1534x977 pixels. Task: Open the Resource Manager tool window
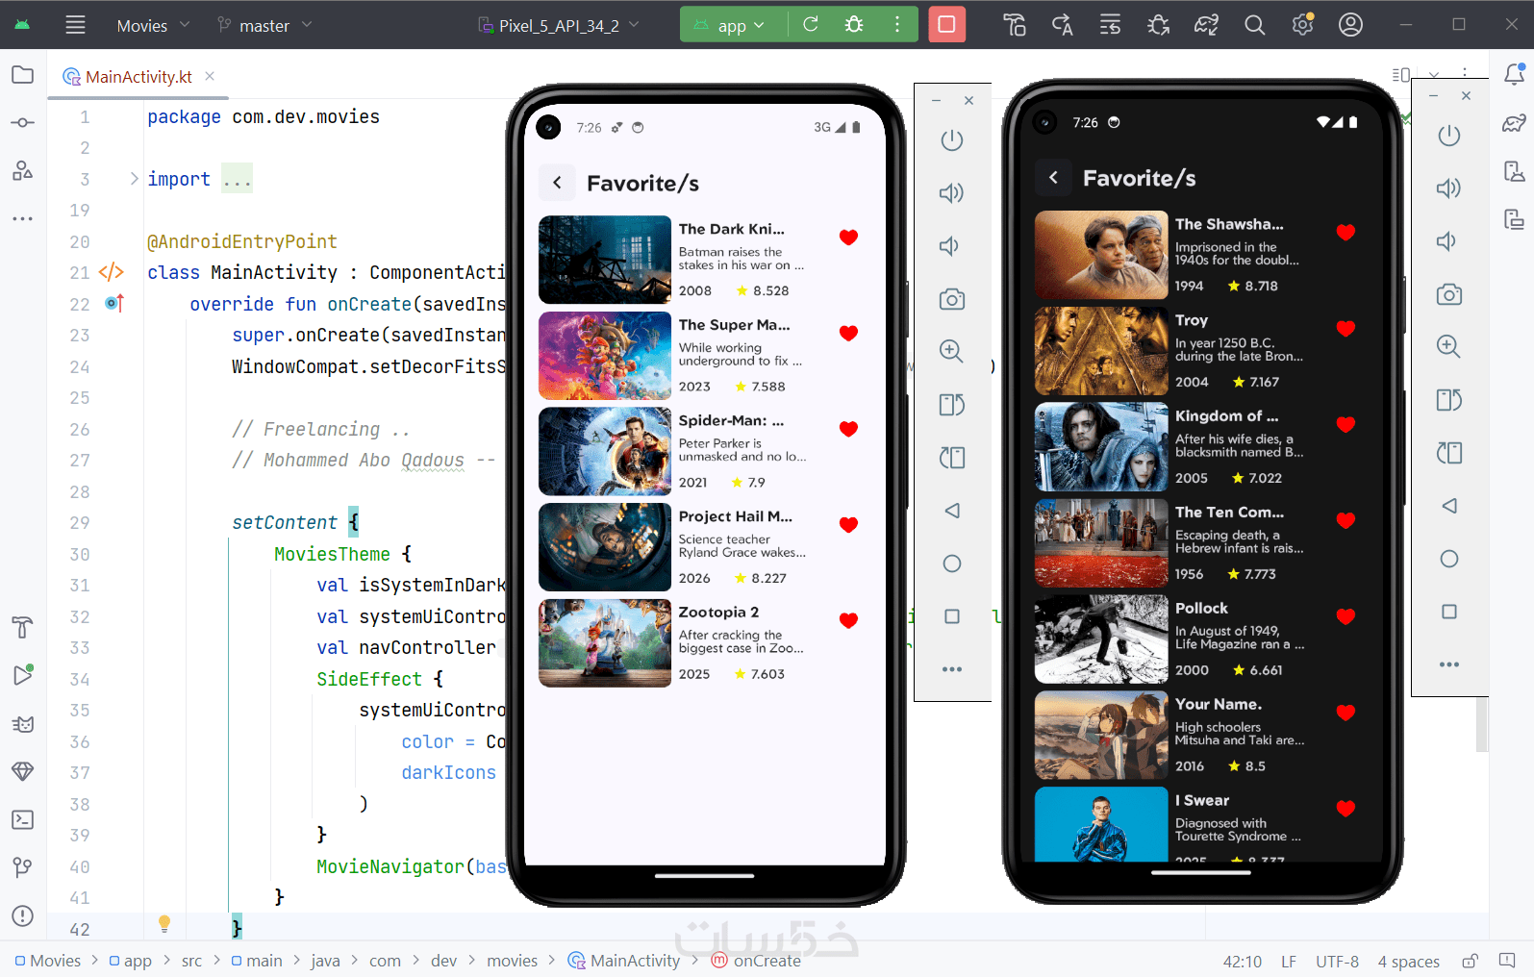23,171
